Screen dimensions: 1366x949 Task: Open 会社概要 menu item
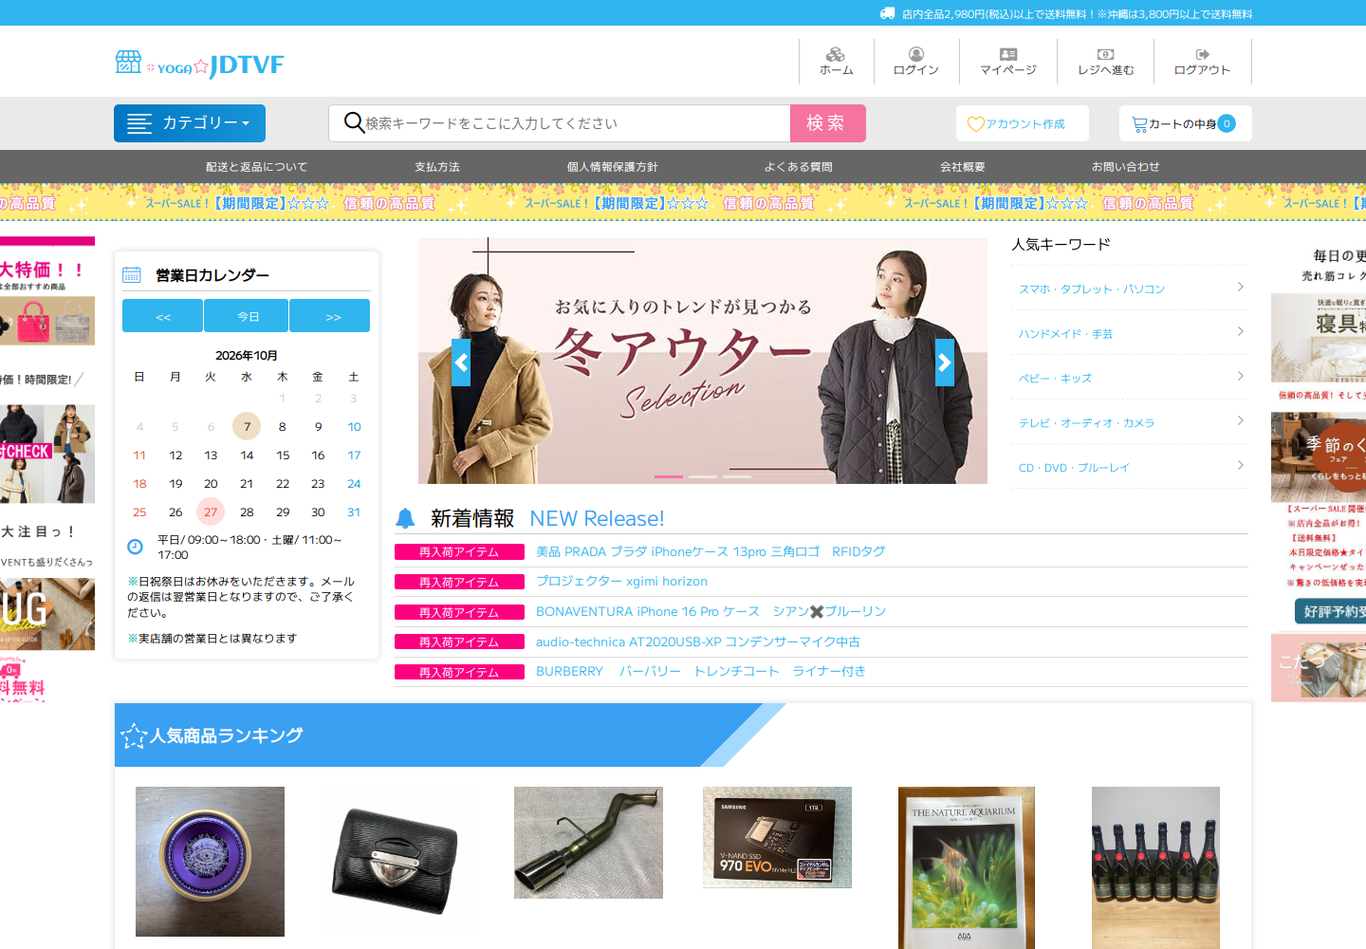pos(963,167)
